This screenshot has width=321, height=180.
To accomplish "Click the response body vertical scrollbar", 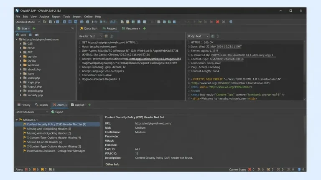I will [304, 70].
